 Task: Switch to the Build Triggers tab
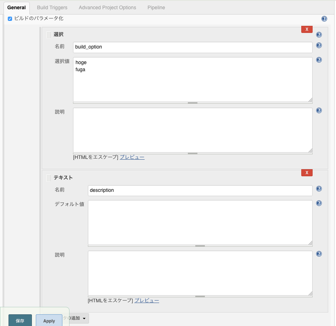pos(52,7)
